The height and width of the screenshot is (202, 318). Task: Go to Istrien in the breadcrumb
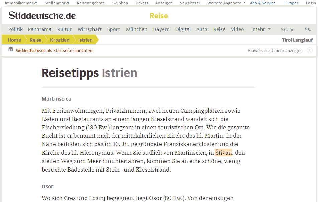click(85, 40)
